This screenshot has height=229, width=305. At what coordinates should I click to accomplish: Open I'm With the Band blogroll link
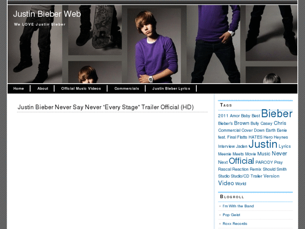pos(238,206)
